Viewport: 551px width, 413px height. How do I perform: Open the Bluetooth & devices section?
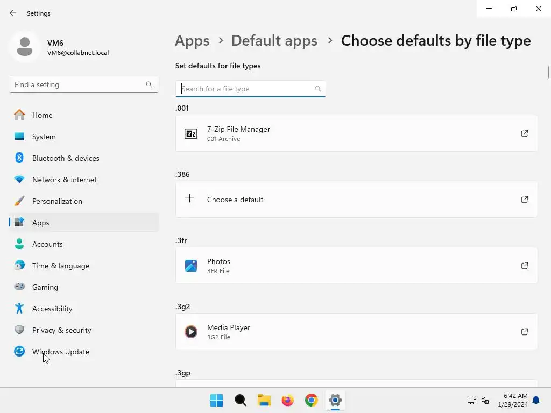(x=66, y=158)
